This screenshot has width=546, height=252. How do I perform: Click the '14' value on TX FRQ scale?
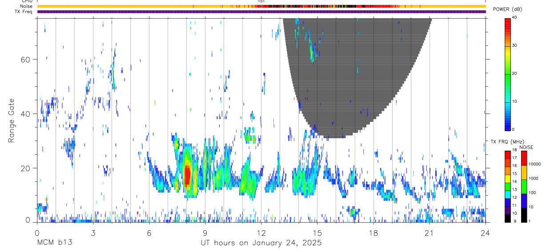tap(514, 181)
